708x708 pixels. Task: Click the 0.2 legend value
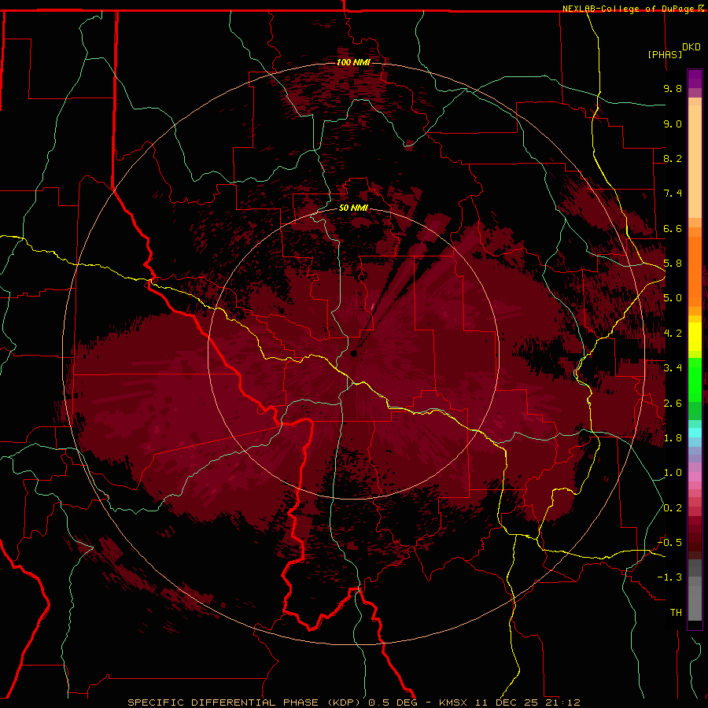click(x=673, y=508)
